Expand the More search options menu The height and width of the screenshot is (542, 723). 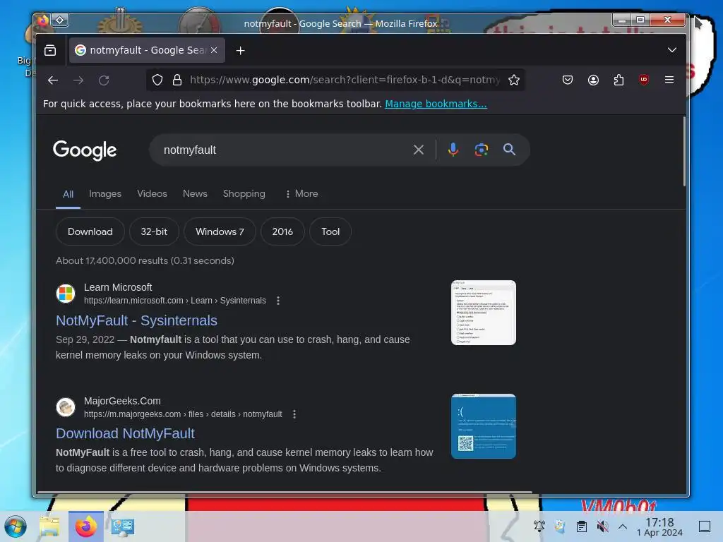(301, 193)
